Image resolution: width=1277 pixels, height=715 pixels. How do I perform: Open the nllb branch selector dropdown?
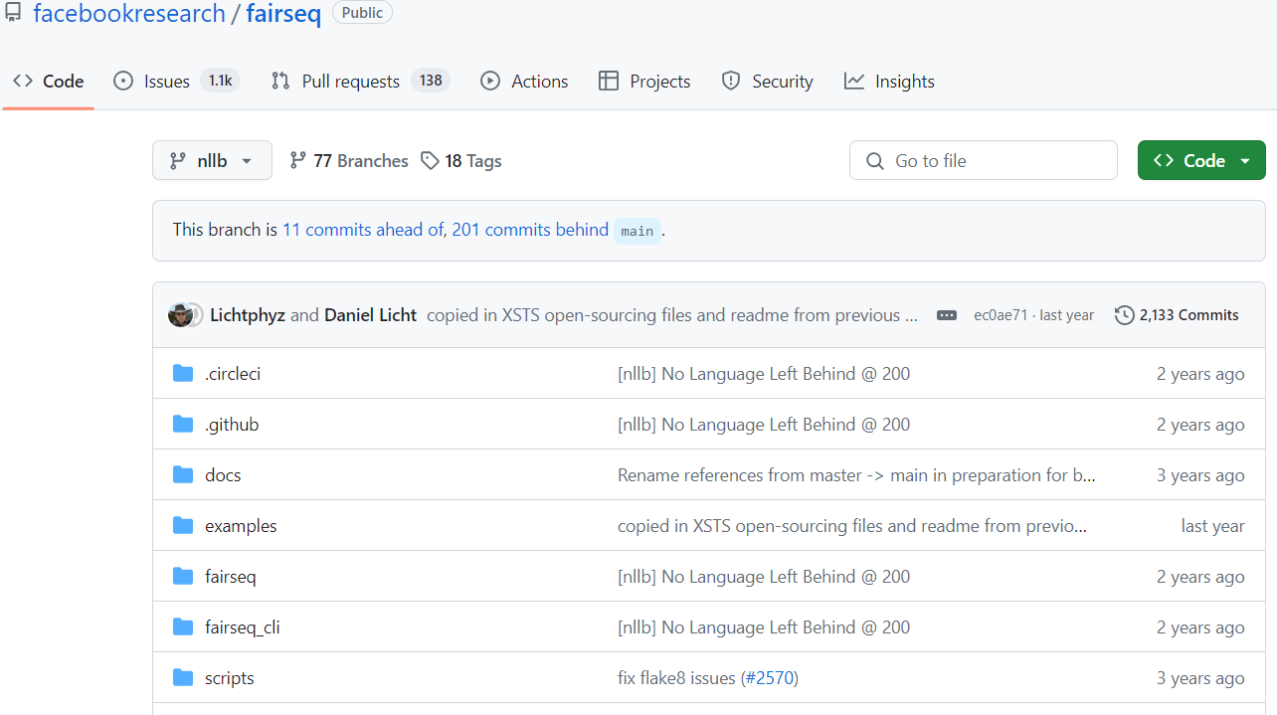212,161
